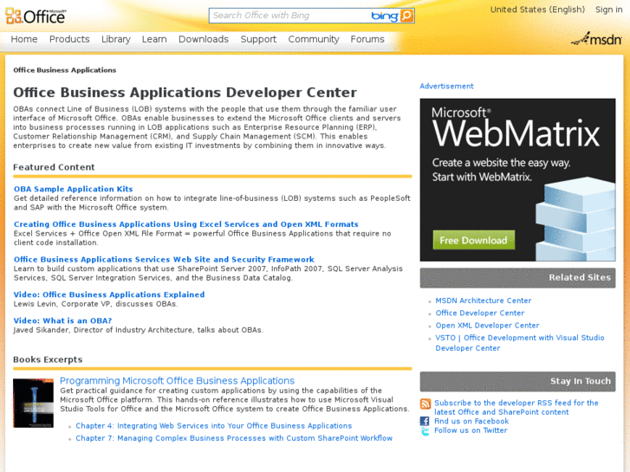630x472 pixels.
Task: Open OBA Sample Application Kits
Action: click(x=73, y=189)
